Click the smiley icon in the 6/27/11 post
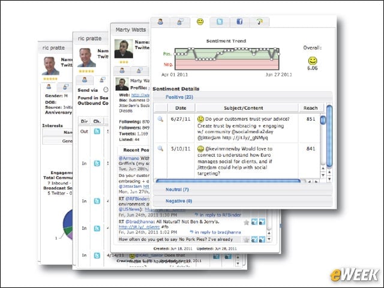This screenshot has height=288, width=384. pos(200,119)
